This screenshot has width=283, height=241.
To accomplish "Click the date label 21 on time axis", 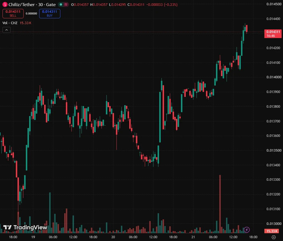I will tap(193, 237).
